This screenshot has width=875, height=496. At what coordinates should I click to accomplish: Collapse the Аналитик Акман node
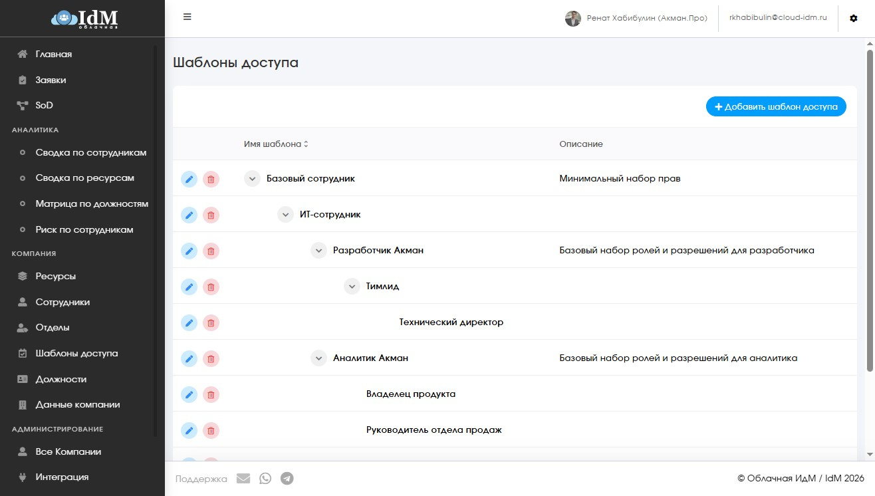[x=318, y=358]
